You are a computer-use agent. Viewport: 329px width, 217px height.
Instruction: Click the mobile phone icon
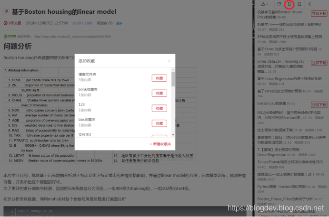tap(299, 4)
